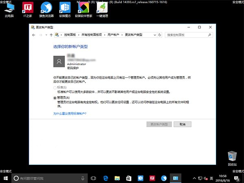Click the 取消 button
Image resolution: width=244 pixels, height=183 pixels.
[x=182, y=124]
